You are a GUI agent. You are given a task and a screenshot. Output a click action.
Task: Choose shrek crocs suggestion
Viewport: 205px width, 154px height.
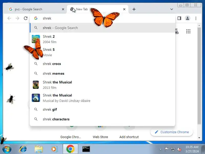[103, 64]
